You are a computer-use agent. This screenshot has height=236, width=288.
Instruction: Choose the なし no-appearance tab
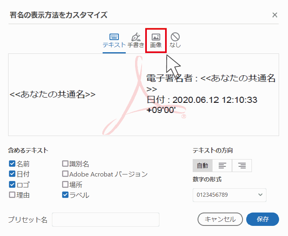[175, 40]
